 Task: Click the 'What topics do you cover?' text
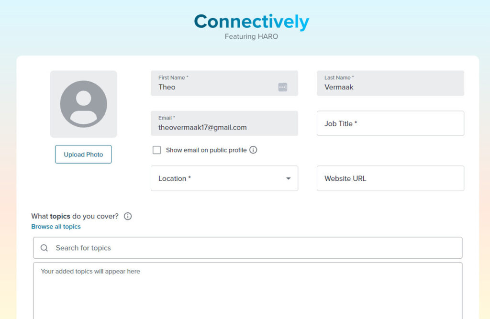[x=75, y=216]
